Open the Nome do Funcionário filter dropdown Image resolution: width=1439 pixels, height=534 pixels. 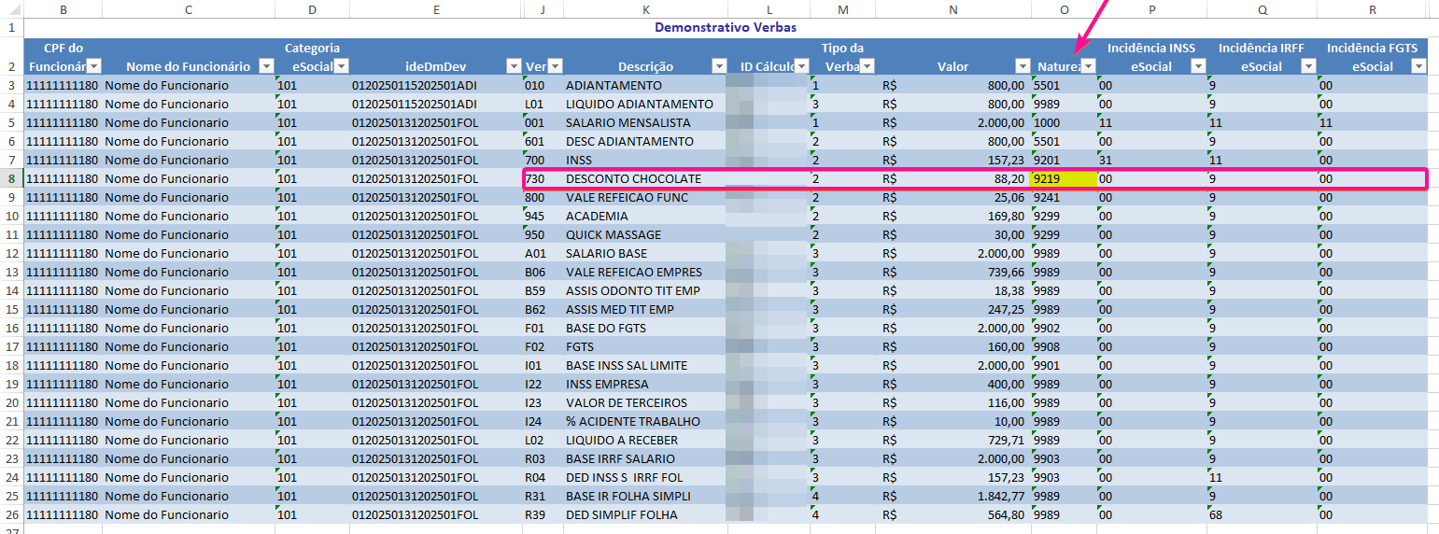[x=266, y=66]
